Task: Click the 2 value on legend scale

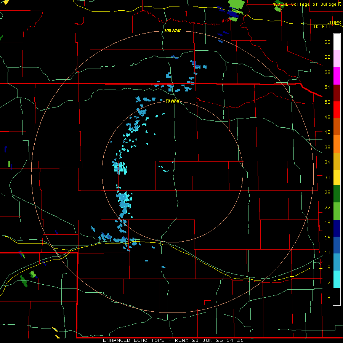Action: click(x=329, y=282)
